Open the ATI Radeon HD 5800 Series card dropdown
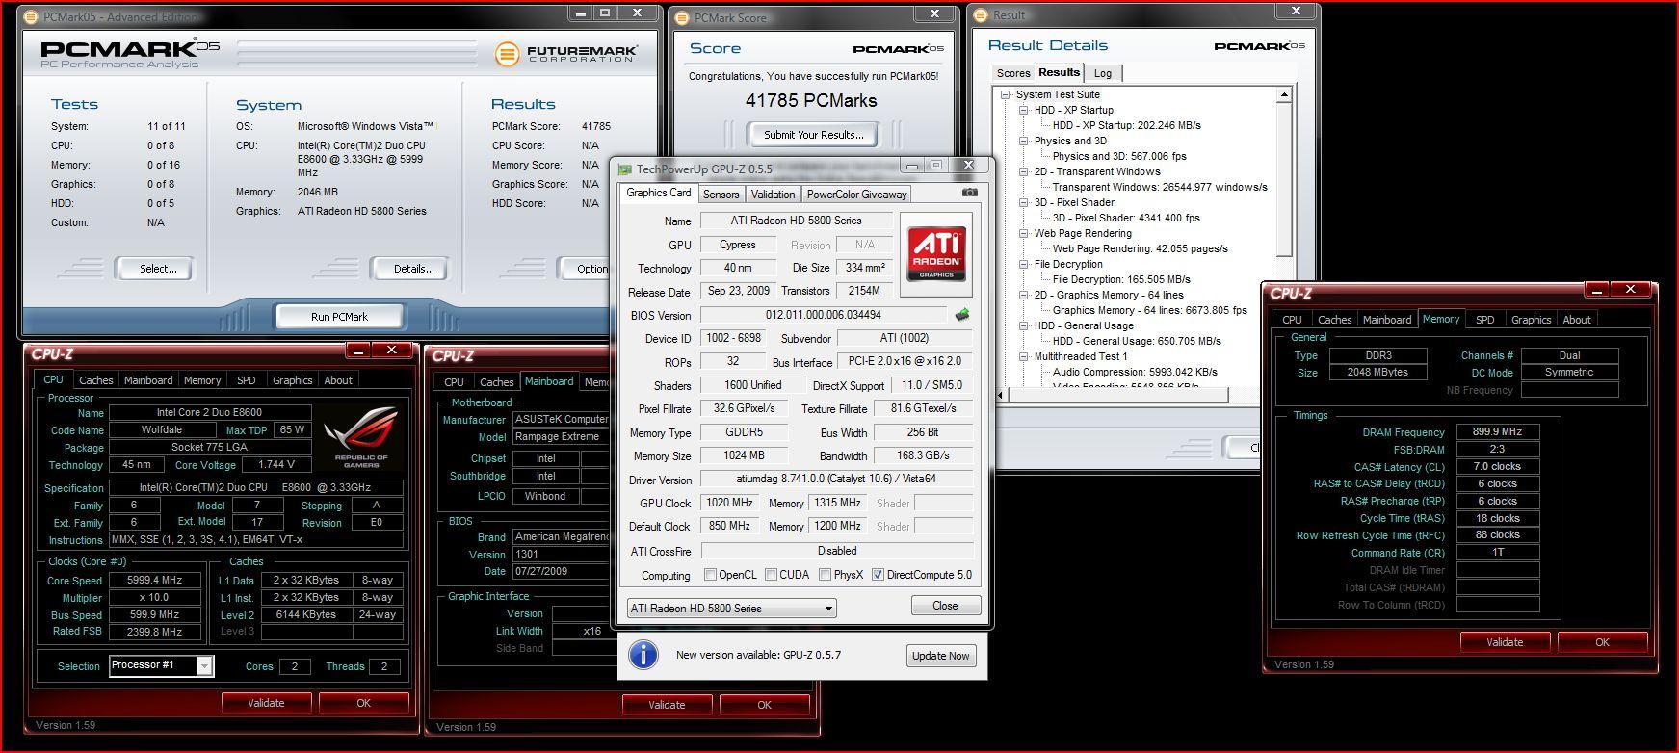 click(x=828, y=609)
